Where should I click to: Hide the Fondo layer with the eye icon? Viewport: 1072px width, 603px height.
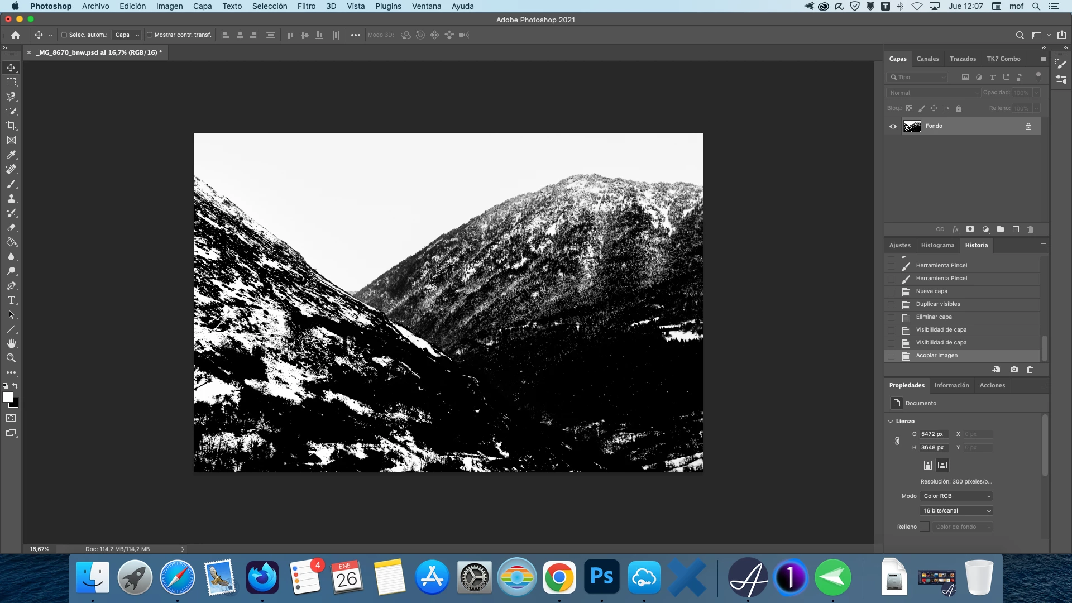893,126
